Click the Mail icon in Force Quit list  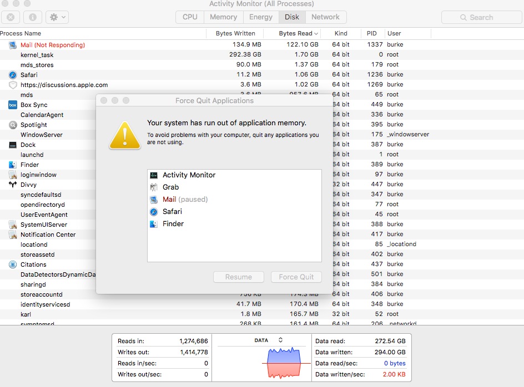pos(154,200)
